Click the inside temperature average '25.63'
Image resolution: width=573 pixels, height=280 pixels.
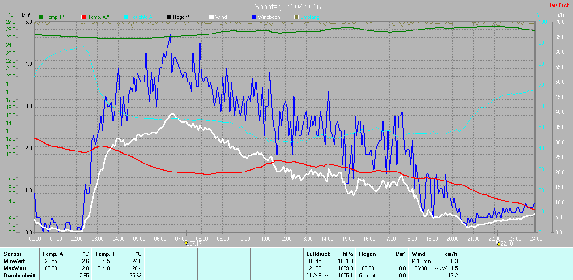136,276
